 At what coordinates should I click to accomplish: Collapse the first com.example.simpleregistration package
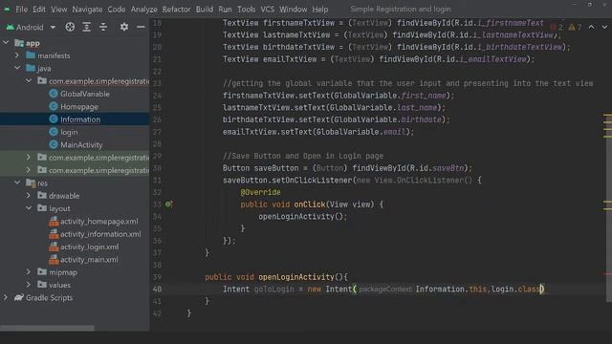point(29,80)
